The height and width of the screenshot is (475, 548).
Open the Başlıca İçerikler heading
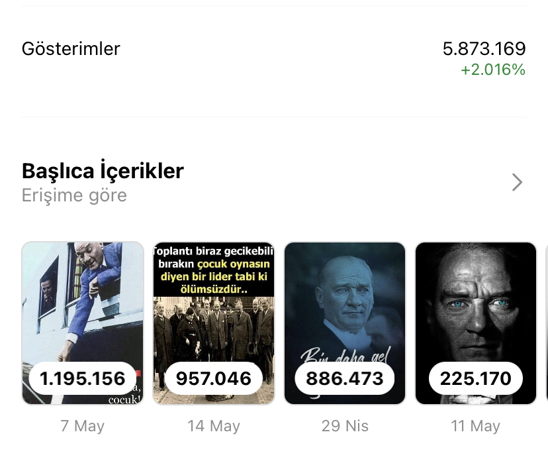103,171
